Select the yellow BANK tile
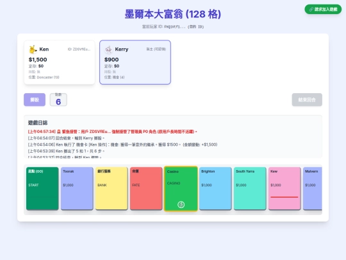Image resolution: width=346 pixels, height=260 pixels. (111, 188)
